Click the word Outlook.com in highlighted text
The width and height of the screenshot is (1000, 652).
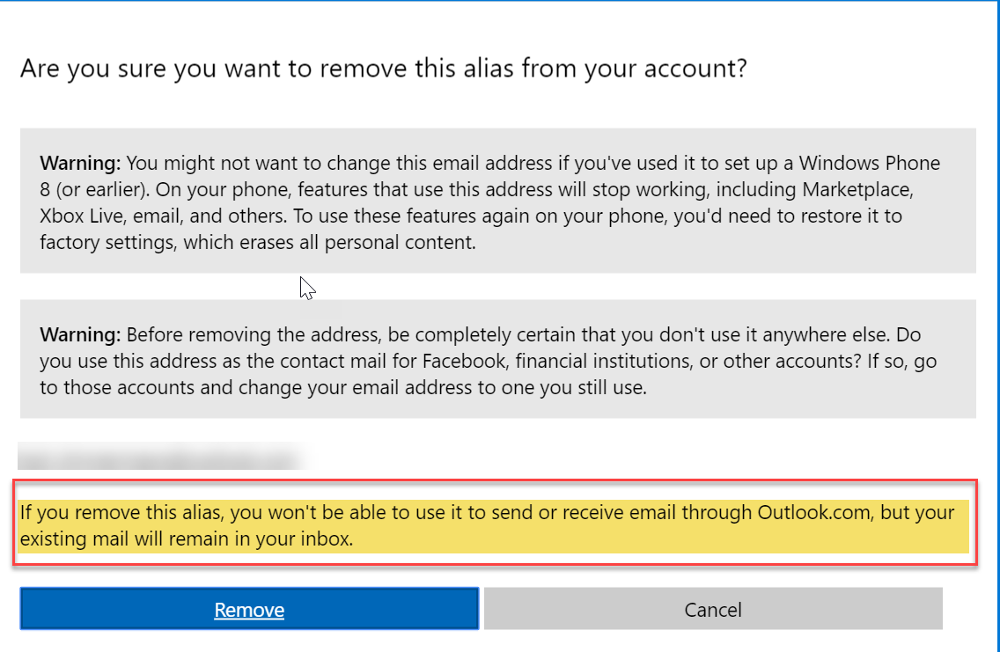(x=811, y=512)
